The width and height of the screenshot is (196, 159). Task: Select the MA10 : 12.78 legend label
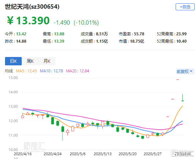[x=51, y=71]
